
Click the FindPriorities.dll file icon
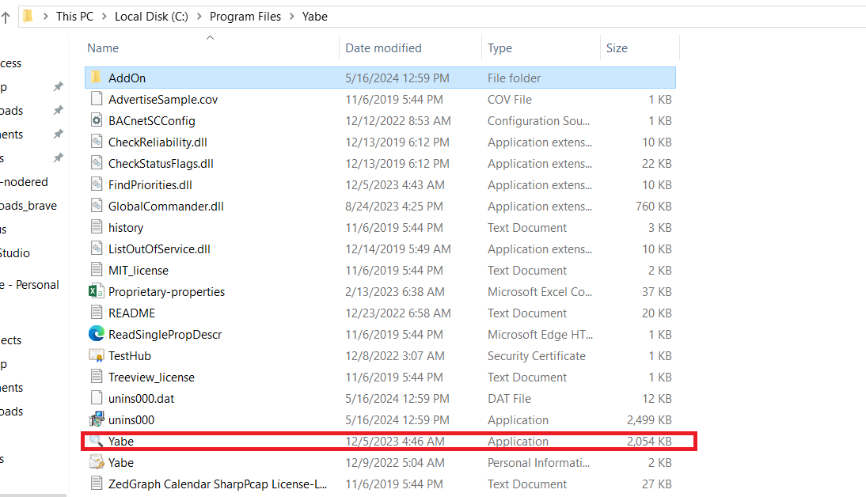(96, 184)
